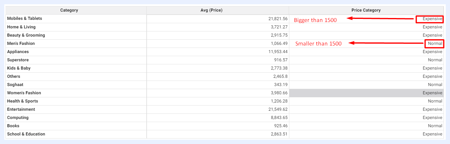
Task: Click the 8,843.65 Computing price cell
Action: pyautogui.click(x=218, y=118)
